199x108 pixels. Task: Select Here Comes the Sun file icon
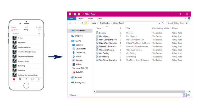[x=97, y=39]
